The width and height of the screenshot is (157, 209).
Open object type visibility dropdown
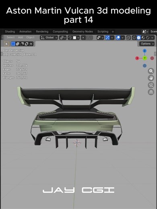coord(100,38)
